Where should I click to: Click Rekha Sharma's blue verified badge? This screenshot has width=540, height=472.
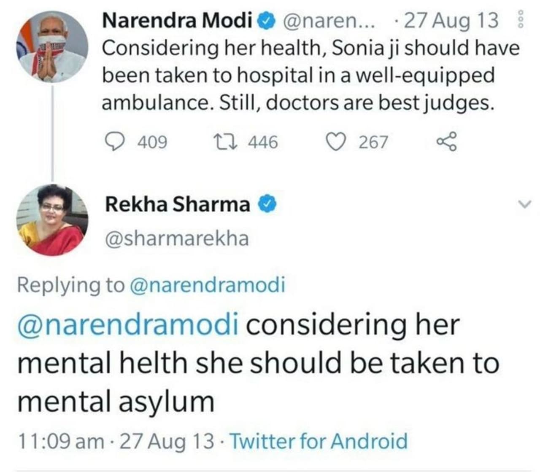(x=266, y=205)
